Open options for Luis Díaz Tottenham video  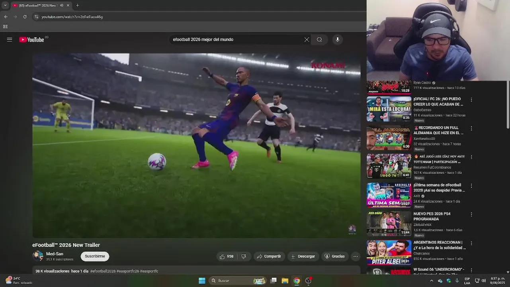pos(471,157)
